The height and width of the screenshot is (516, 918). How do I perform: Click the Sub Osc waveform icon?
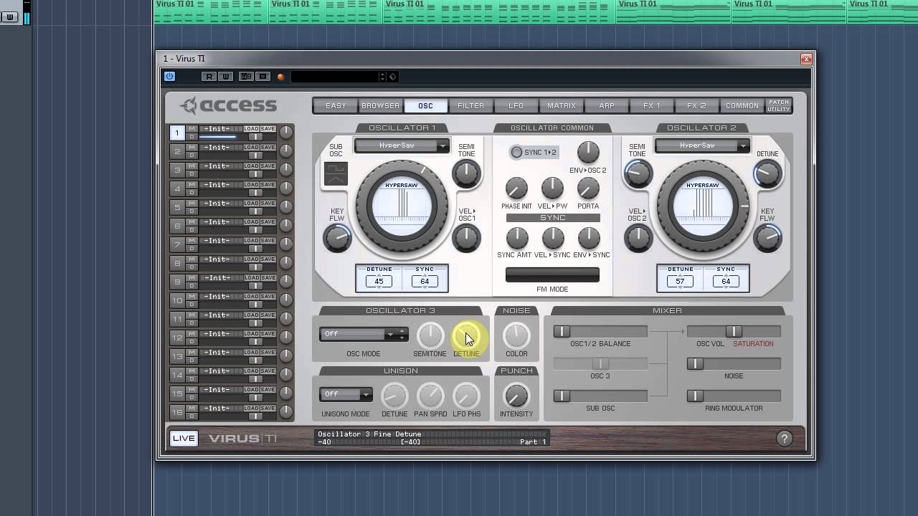[x=336, y=173]
